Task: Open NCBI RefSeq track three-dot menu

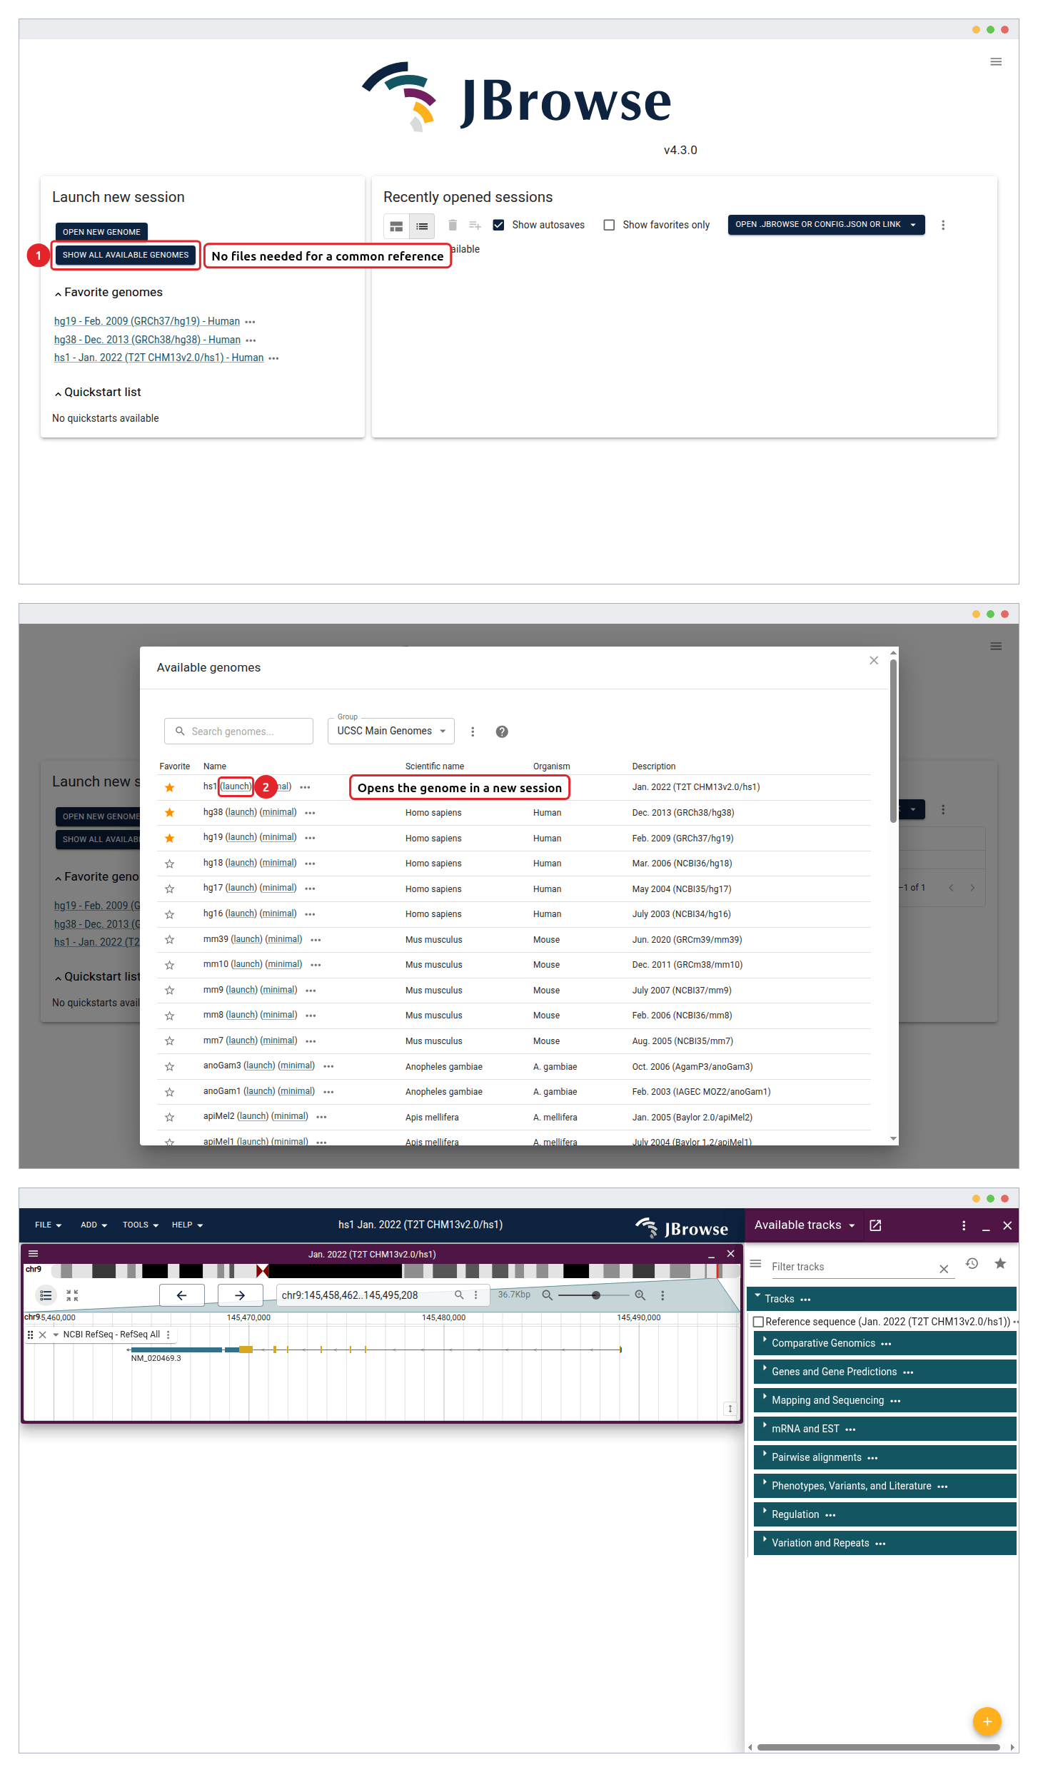Action: tap(168, 1335)
